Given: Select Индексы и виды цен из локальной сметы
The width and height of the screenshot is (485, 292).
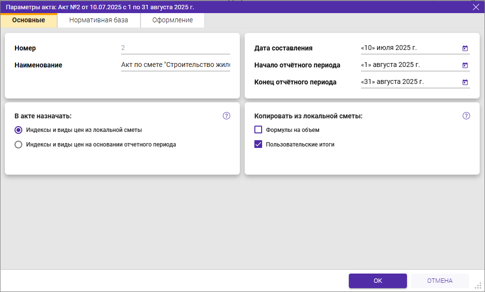Looking at the screenshot, I should coord(18,130).
